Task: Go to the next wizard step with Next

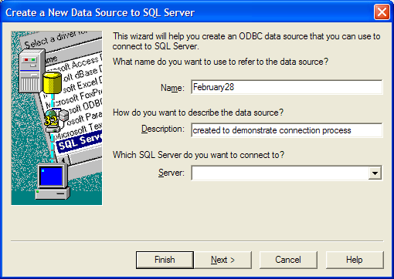Action: point(223,260)
